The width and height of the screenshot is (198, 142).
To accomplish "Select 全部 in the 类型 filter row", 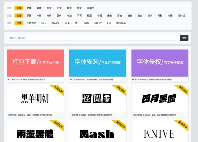I will [19, 16].
